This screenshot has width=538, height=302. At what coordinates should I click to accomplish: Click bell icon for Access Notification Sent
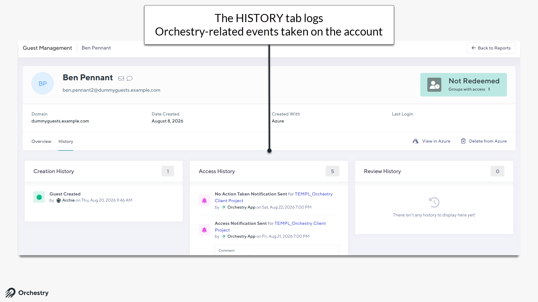[204, 230]
